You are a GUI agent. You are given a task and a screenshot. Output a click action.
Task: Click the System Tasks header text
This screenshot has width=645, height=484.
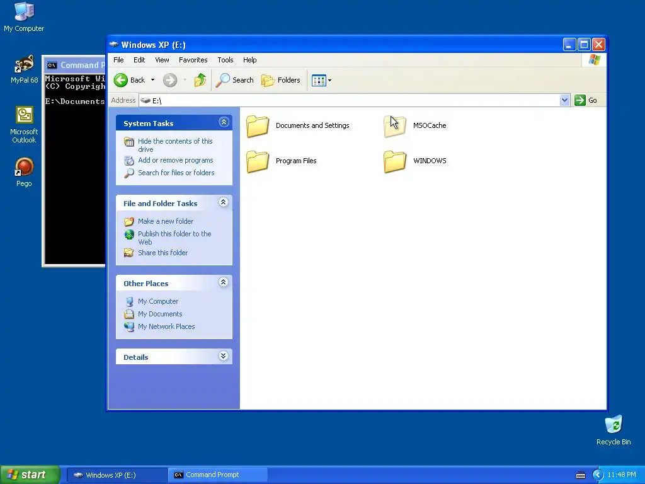tap(148, 123)
